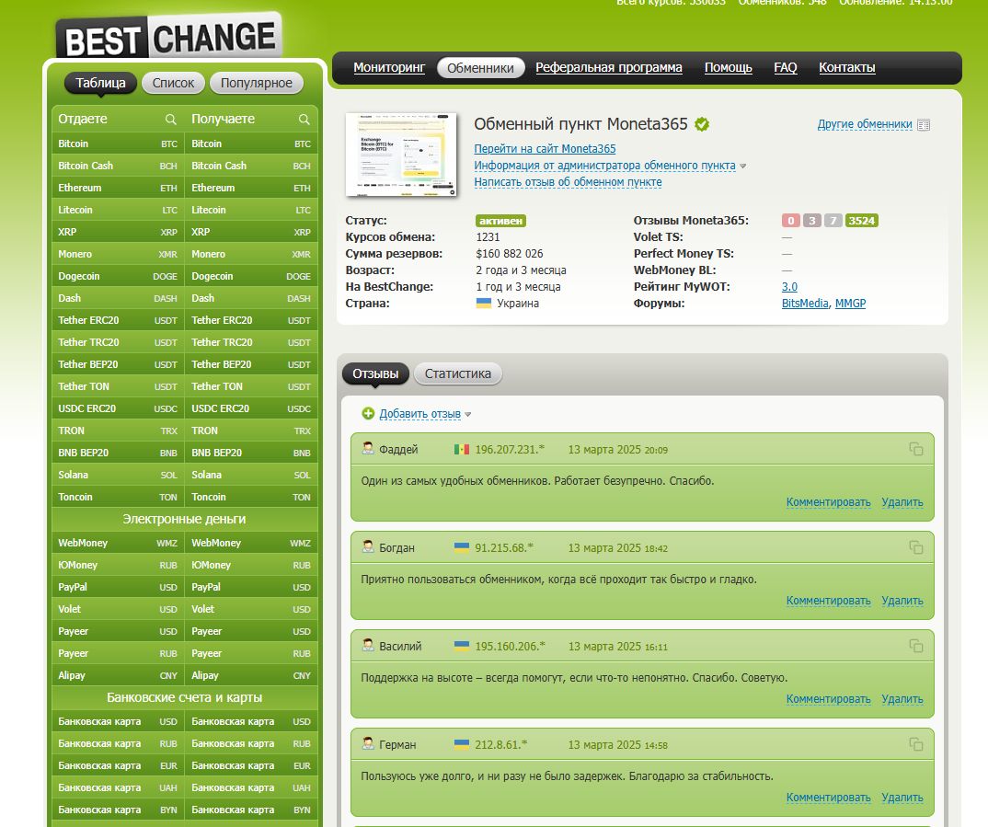Select Банковская карта UAH in Получаете column
The height and width of the screenshot is (827, 988).
(x=251, y=787)
